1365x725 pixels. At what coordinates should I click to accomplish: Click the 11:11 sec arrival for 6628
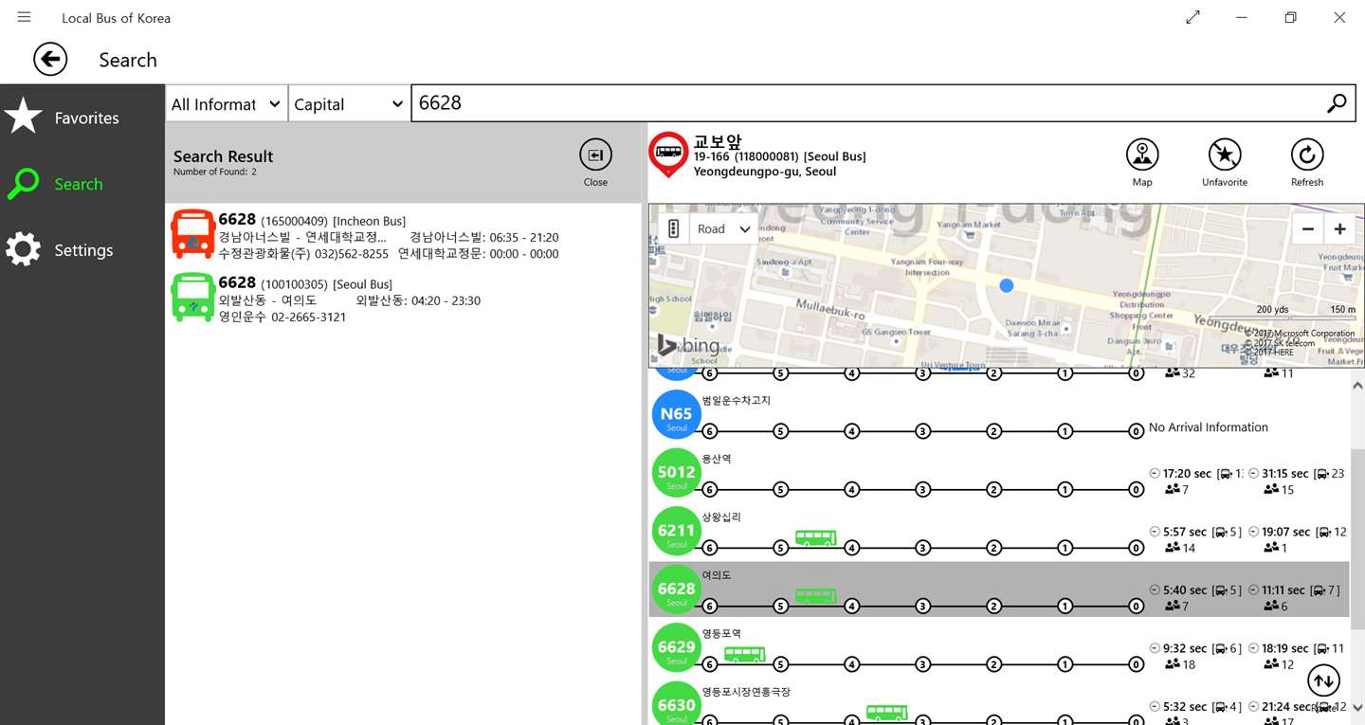coord(1284,590)
